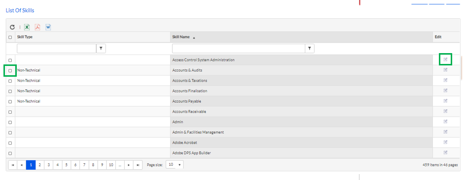Jump to page 10 in pager
Viewport: 466px width, 180px height.
coord(111,165)
